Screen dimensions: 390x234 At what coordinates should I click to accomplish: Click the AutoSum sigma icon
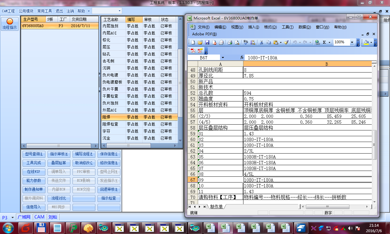(x=324, y=42)
